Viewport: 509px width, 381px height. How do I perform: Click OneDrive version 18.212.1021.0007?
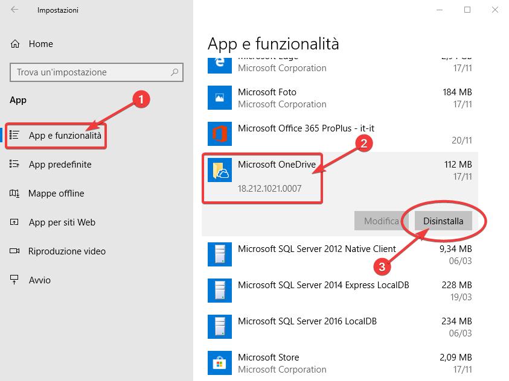click(x=269, y=188)
